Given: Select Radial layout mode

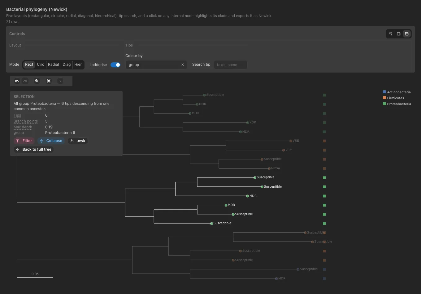Looking at the screenshot, I should 53,65.
